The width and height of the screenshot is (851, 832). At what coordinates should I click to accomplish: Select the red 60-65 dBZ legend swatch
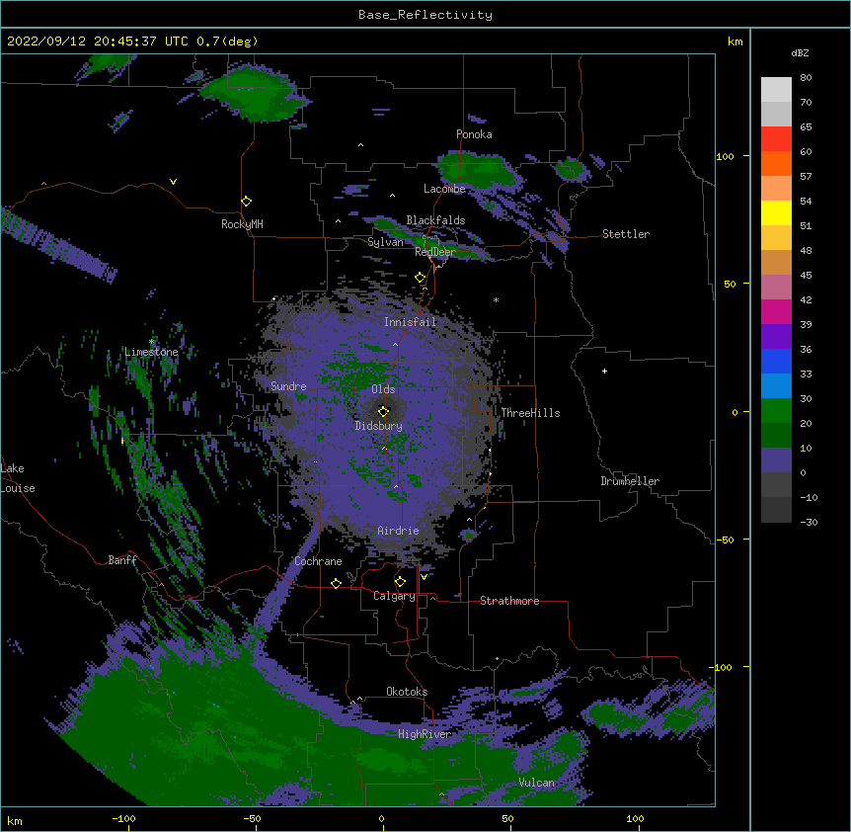[776, 138]
